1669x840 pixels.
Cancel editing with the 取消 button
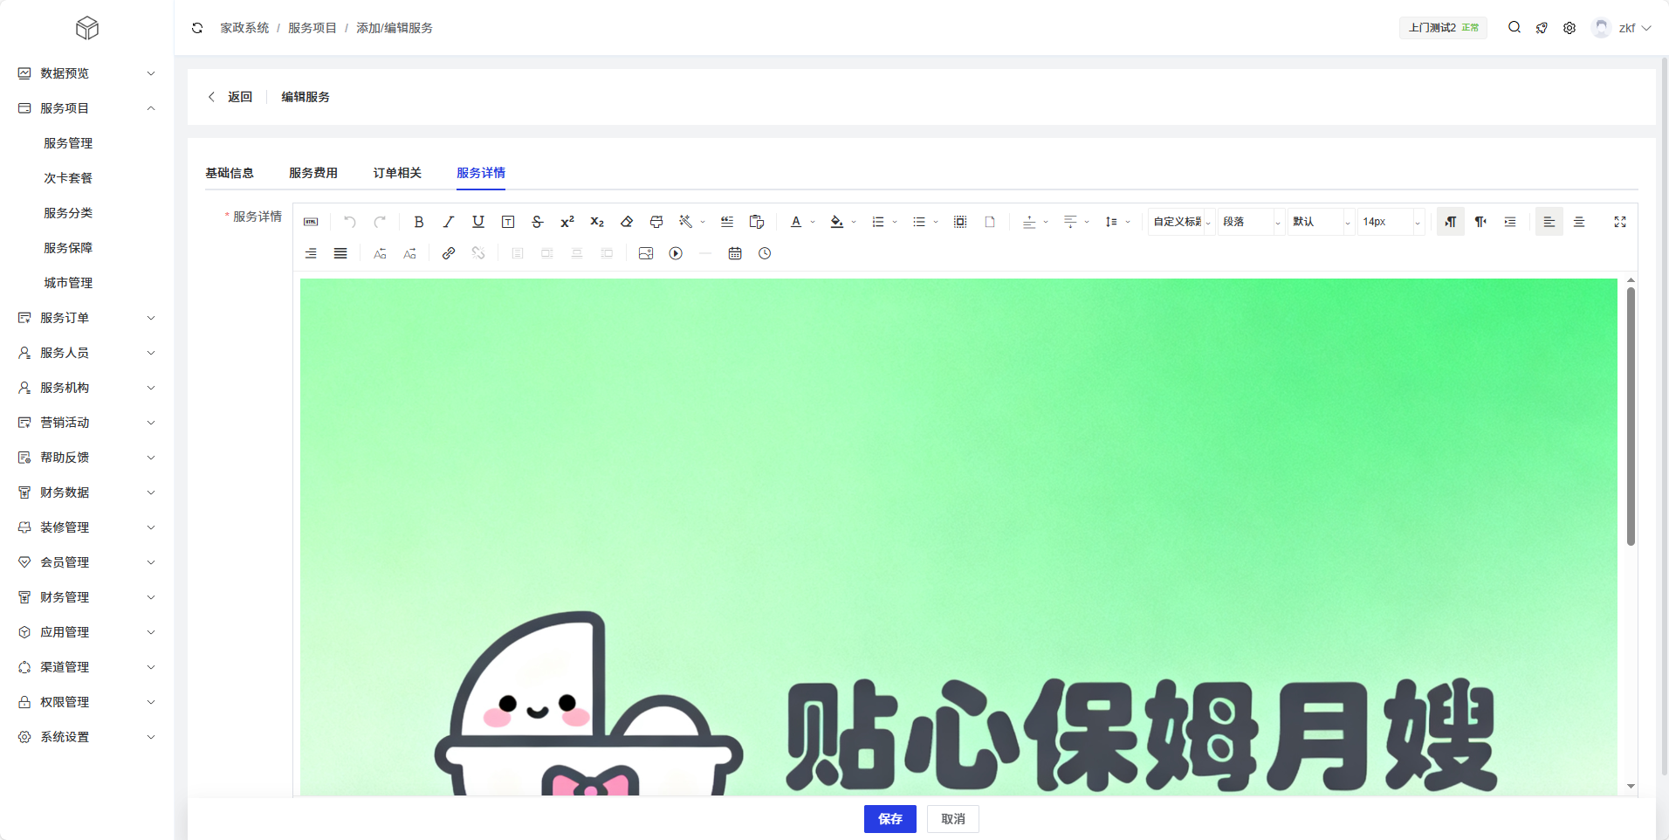(x=953, y=819)
